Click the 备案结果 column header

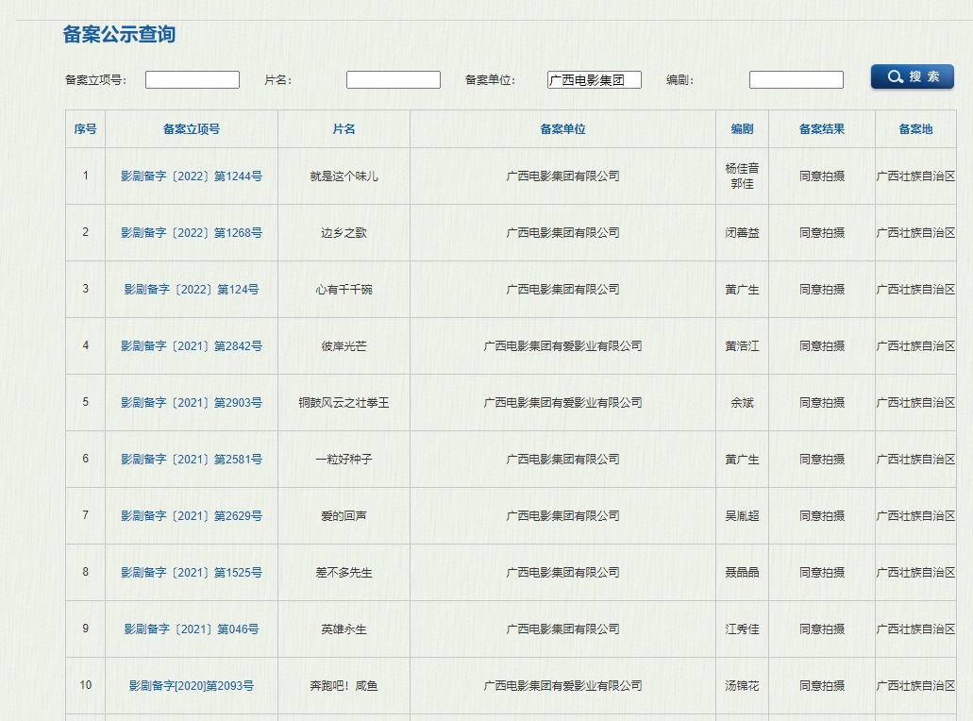click(x=822, y=129)
